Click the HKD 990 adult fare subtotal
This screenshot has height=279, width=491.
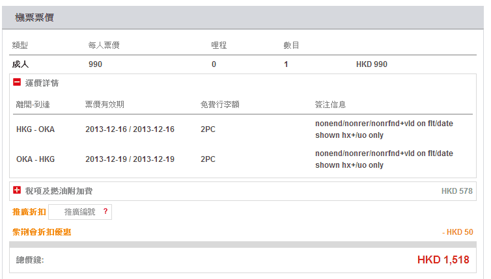pyautogui.click(x=372, y=64)
